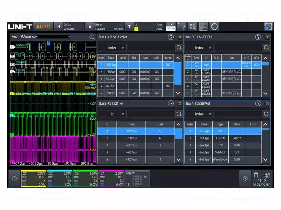Select row 3 in the RS232 table
The image size is (281, 210).
(132, 144)
